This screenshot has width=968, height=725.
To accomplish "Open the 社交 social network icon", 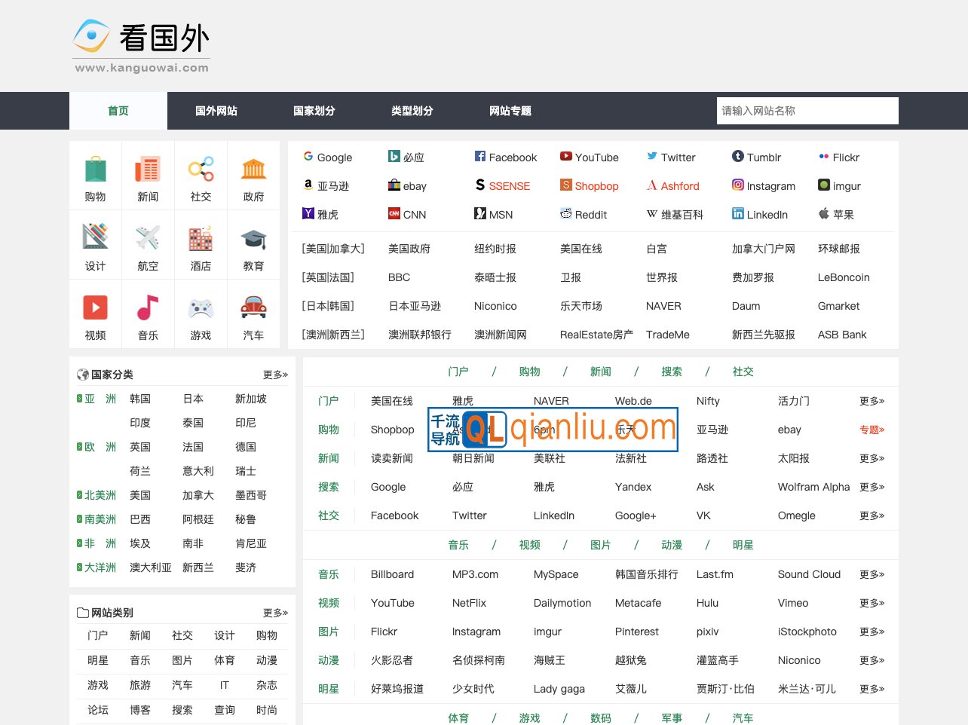I will coord(201,169).
